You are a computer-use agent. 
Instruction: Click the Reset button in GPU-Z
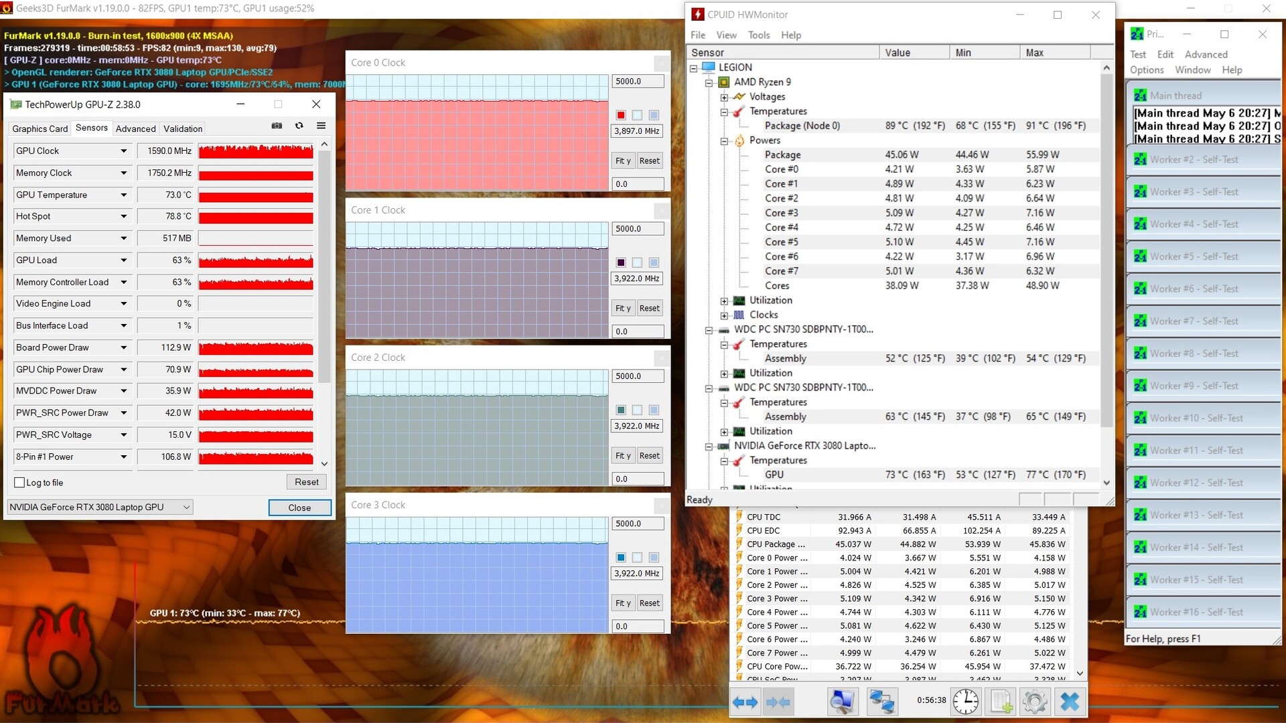point(306,482)
